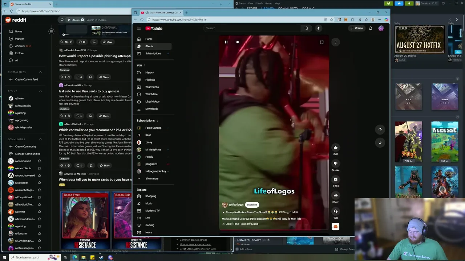
Task: Expand Show more subscriptions
Action: [x=153, y=178]
